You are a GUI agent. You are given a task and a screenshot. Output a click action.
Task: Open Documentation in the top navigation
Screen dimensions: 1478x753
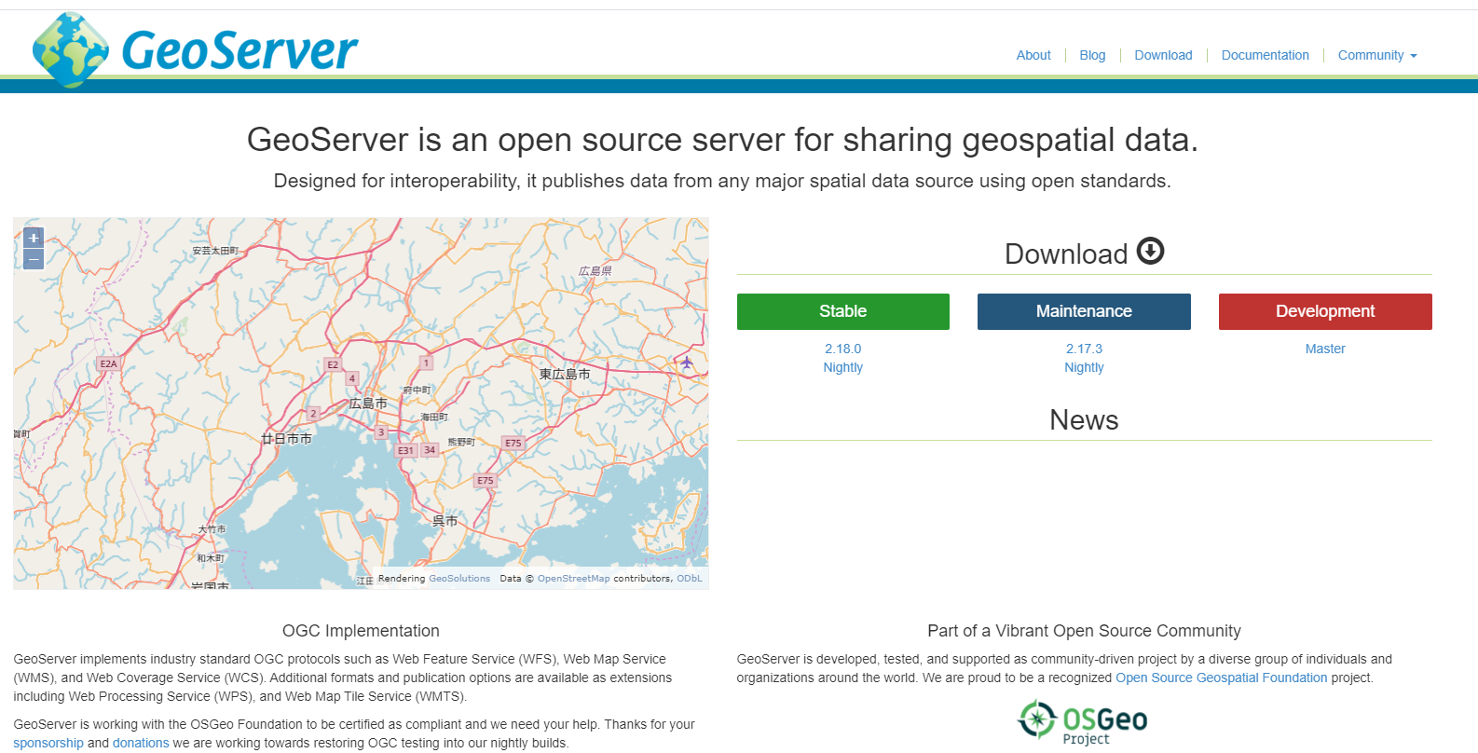(1265, 55)
